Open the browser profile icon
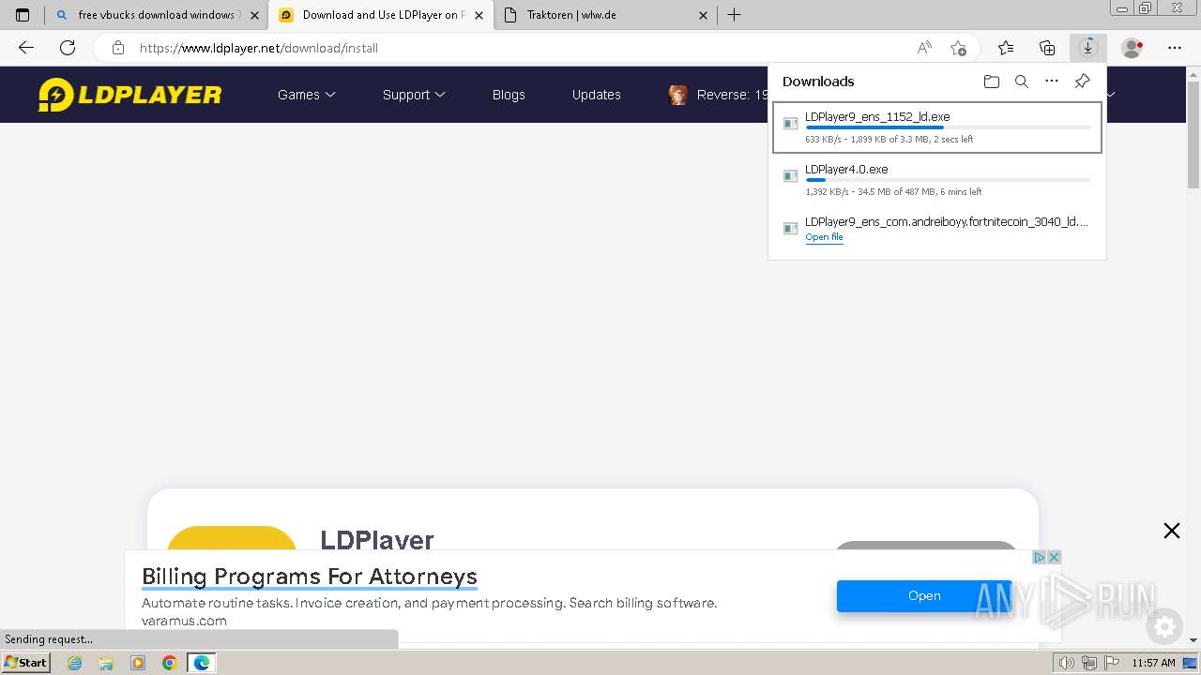1201x675 pixels. click(1133, 48)
